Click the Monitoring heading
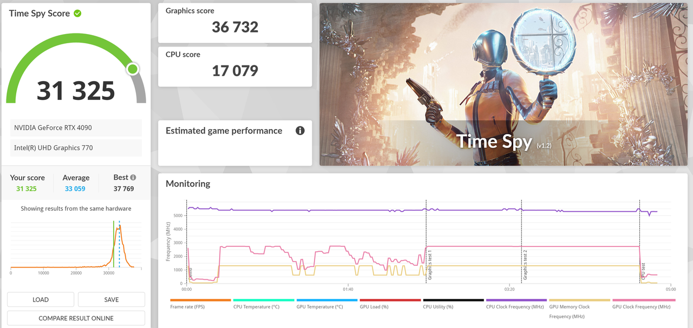Screen dimensions: 693x328 pyautogui.click(x=188, y=184)
